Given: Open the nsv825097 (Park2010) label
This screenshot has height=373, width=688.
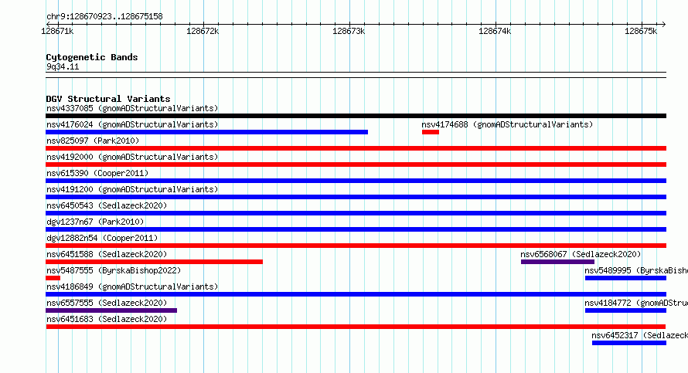Looking at the screenshot, I should click(x=93, y=141).
